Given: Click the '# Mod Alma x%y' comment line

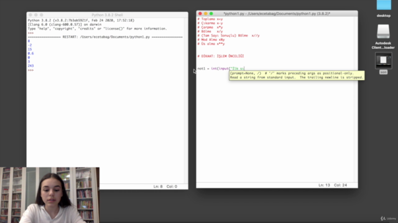Looking at the screenshot, I should click(x=211, y=40).
